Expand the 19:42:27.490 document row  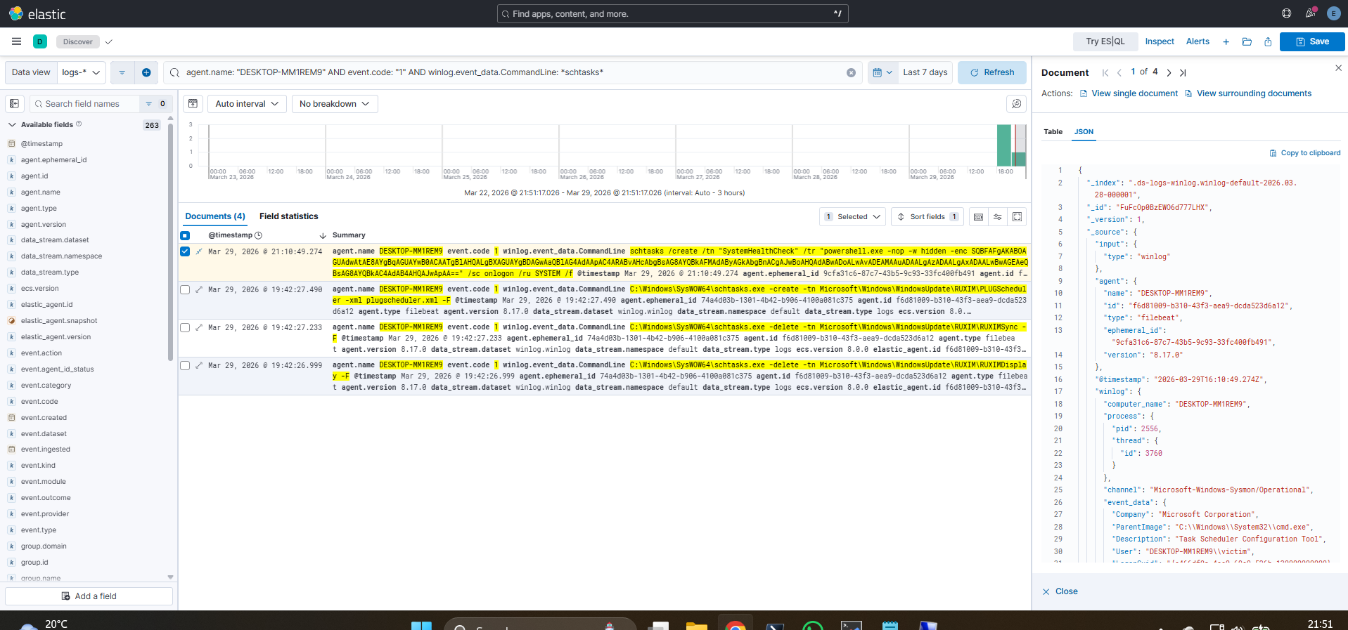[x=199, y=289]
